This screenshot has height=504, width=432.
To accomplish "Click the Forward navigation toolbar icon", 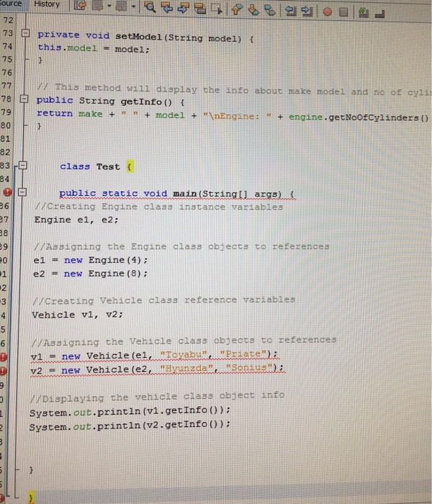I will (122, 6).
